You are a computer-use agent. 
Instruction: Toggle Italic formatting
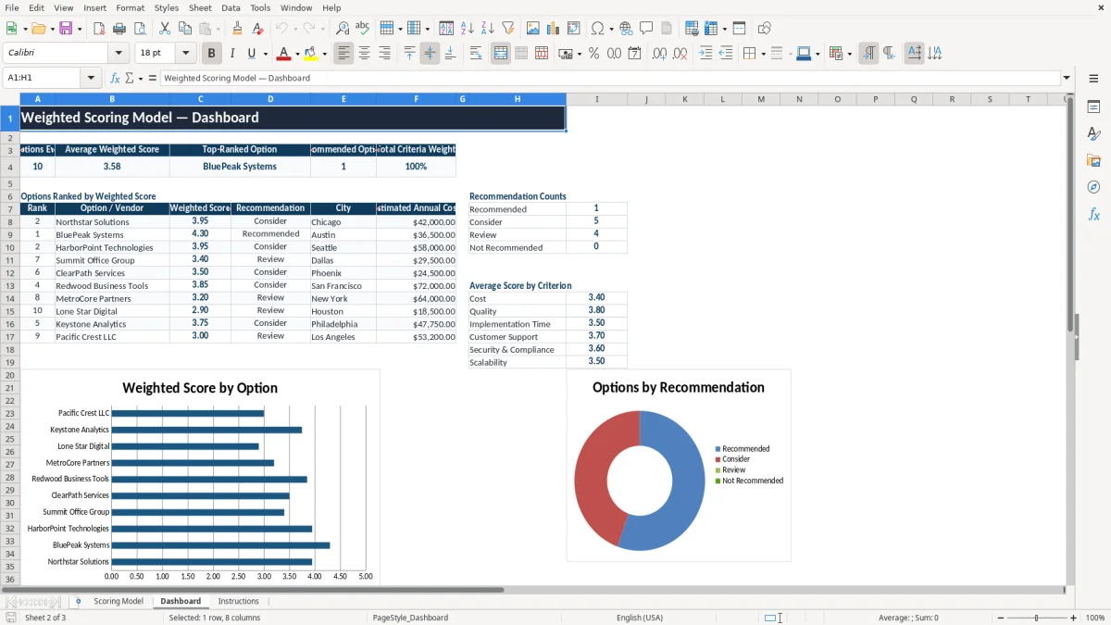[x=232, y=54]
